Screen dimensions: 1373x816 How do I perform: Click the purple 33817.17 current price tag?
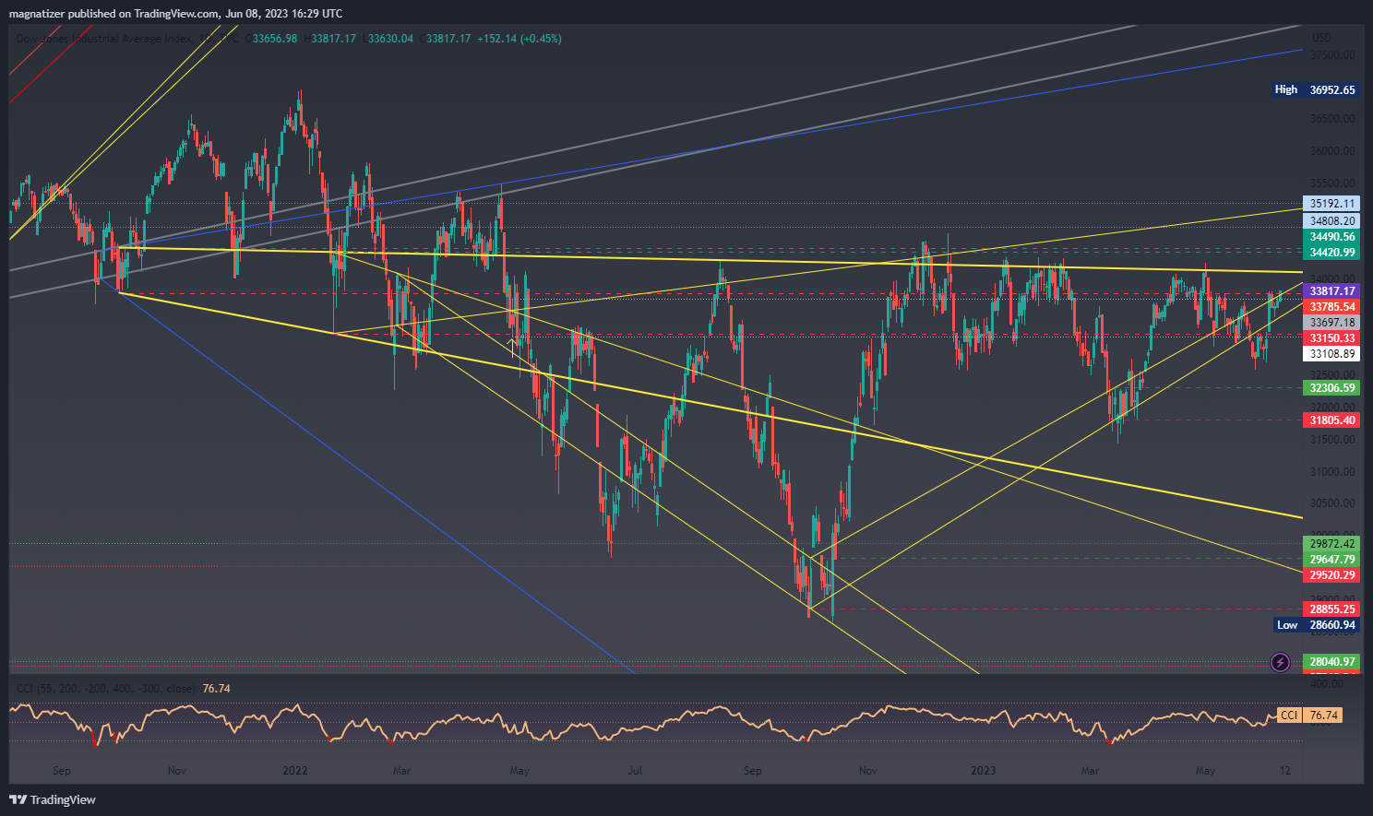coord(1331,291)
